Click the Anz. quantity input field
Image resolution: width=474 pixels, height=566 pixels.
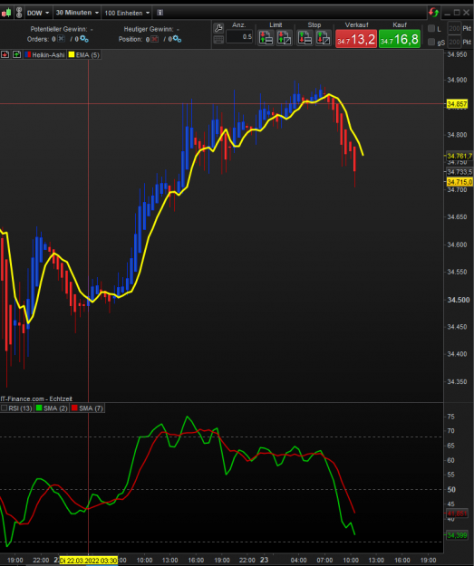click(x=239, y=37)
